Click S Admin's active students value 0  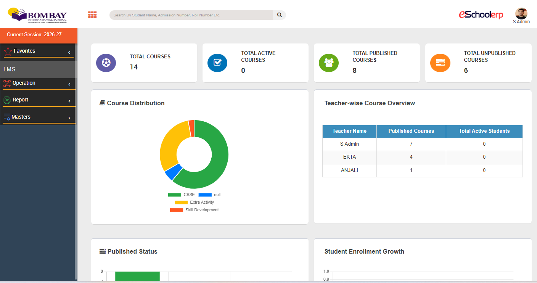coord(484,144)
